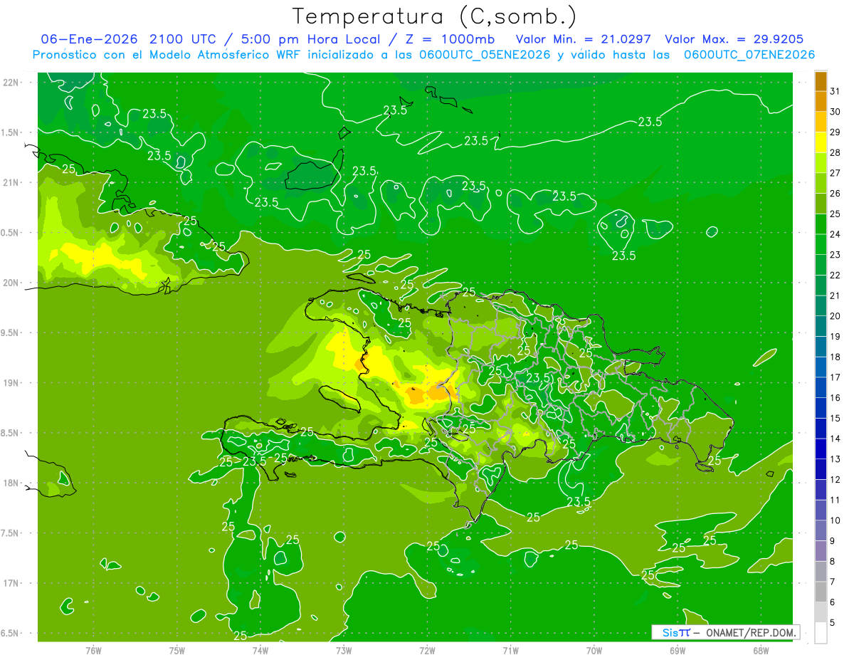The height and width of the screenshot is (660, 854).
Task: Click the orange legend swatch between 30 and 31
Action: pos(821,102)
